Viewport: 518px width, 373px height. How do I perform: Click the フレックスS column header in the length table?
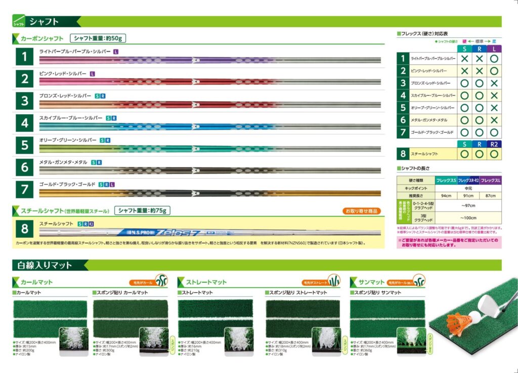446,180
